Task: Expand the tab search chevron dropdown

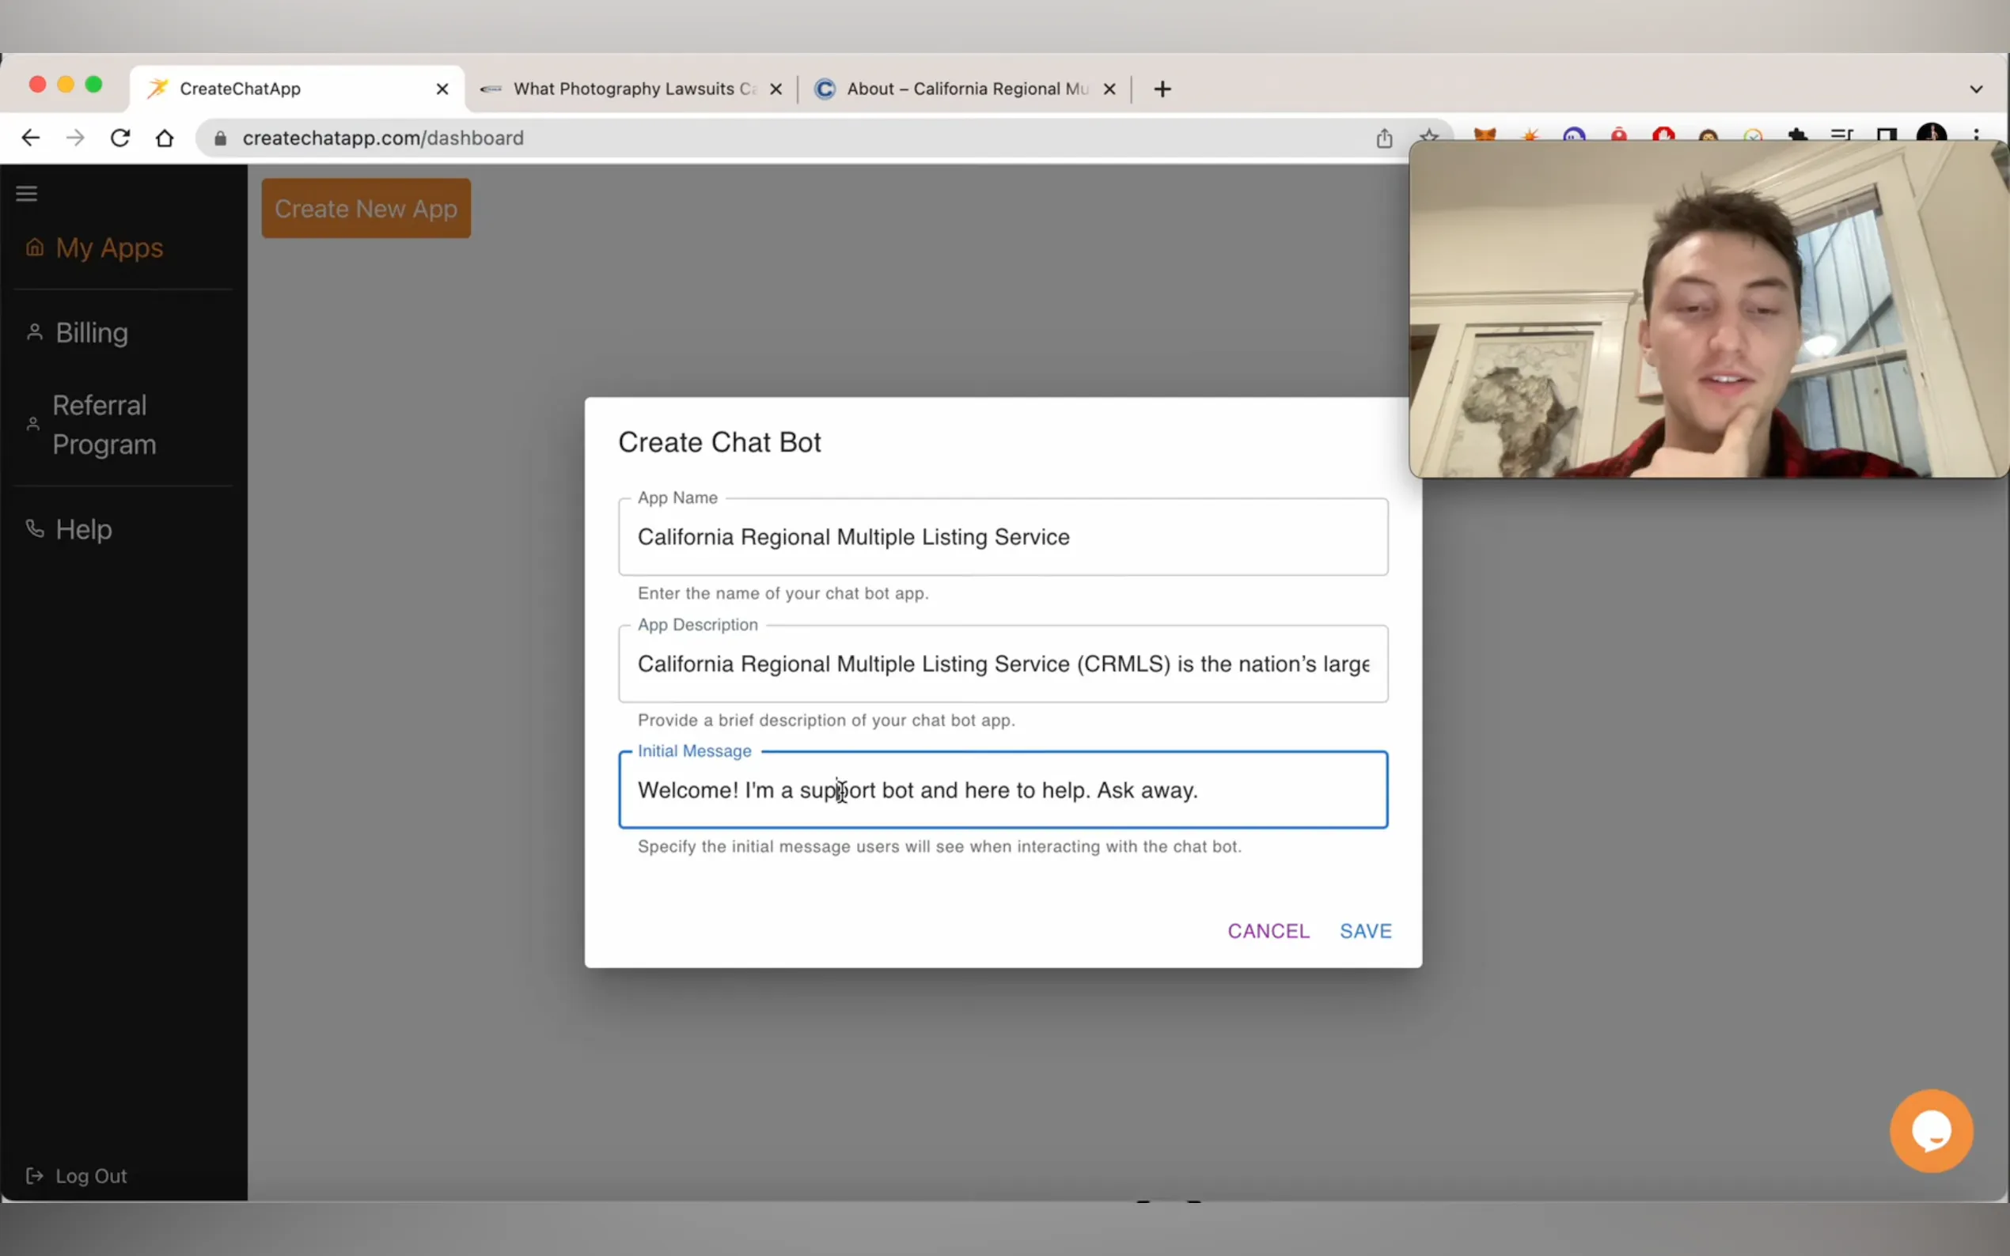Action: coord(1976,89)
